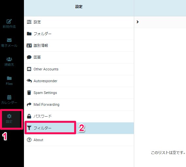Open the 設定 preferences menu row
Screen dimensions: 186x167
click(79, 22)
